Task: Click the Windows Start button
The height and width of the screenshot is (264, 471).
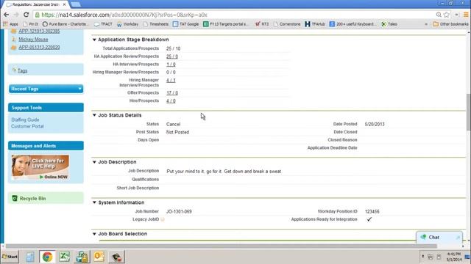Action: pyautogui.click(x=10, y=257)
